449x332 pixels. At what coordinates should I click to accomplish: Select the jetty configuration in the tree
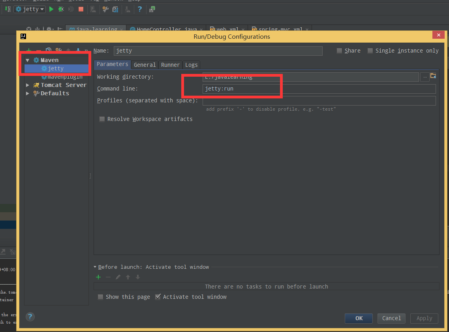56,68
